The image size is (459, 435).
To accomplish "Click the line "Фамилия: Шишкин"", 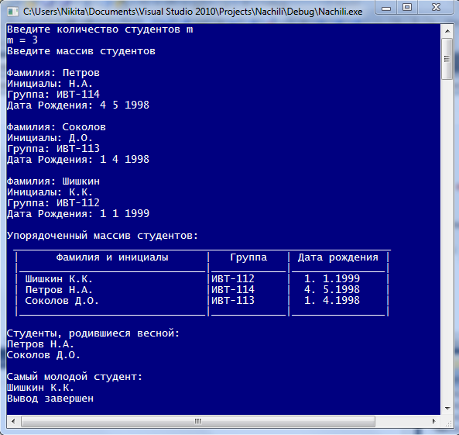I will (x=53, y=181).
